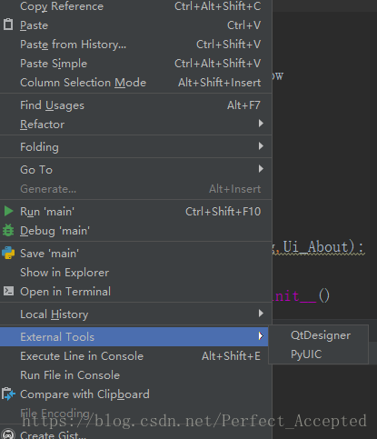Open the Refactor menu entry
377x439 pixels.
coord(135,125)
